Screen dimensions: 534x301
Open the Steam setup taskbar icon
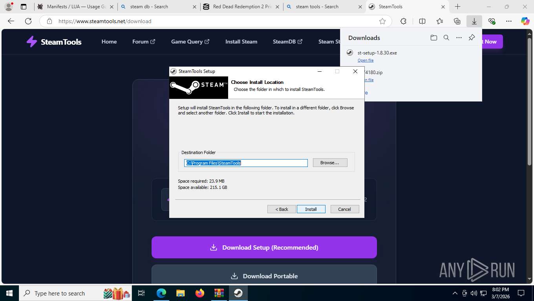(238, 293)
